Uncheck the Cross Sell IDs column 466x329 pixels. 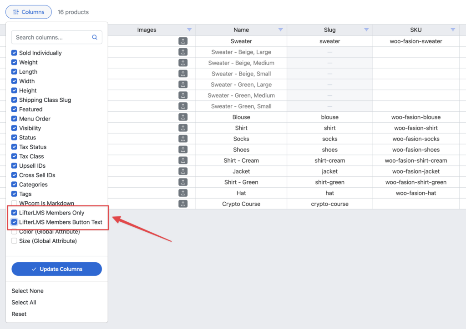click(14, 175)
